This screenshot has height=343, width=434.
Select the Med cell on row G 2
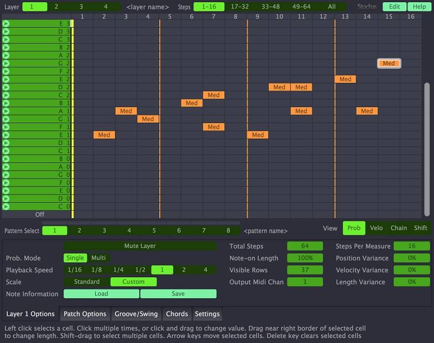pos(389,64)
